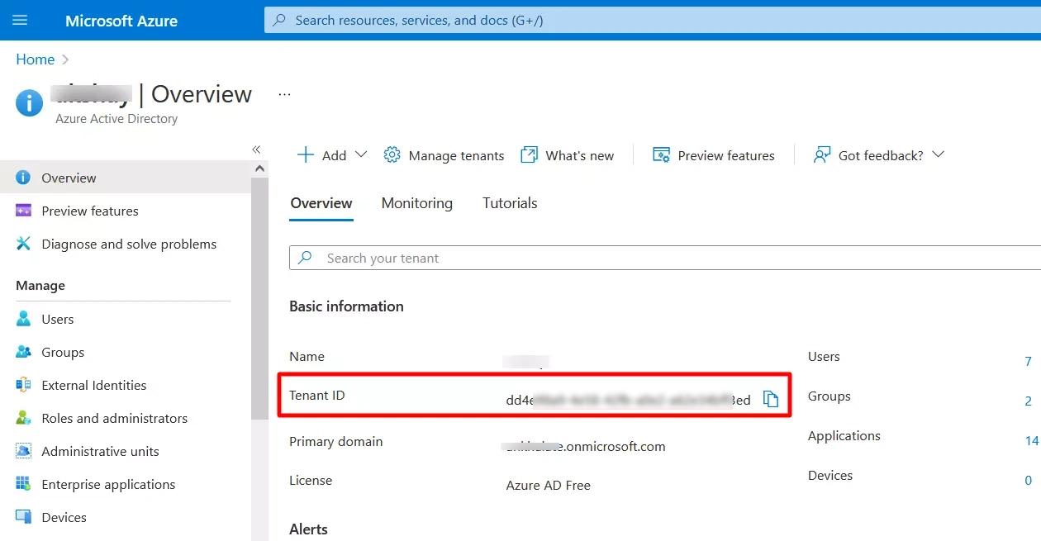Click the Manage tenants gear icon
The width and height of the screenshot is (1041, 541).
[x=392, y=155]
